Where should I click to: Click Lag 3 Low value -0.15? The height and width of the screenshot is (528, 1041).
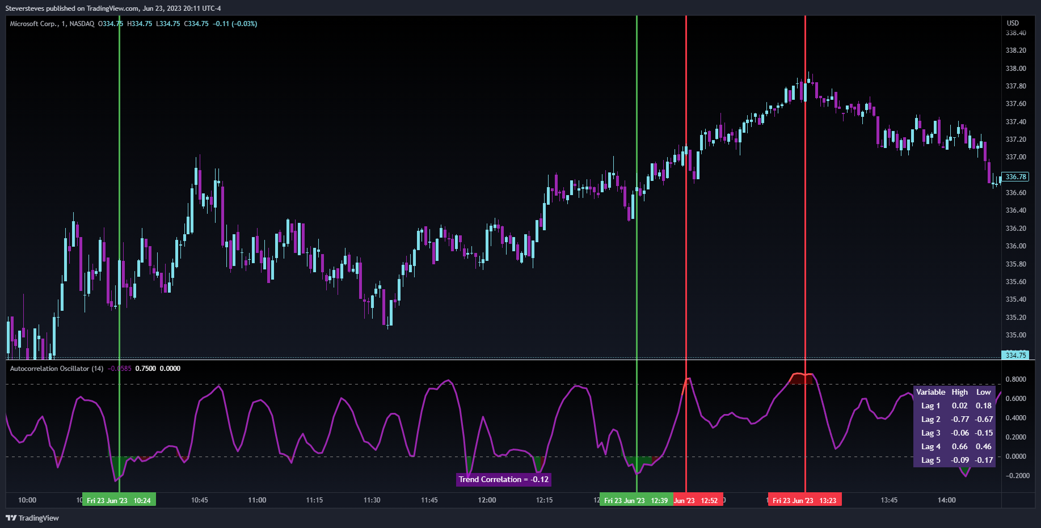pos(984,433)
